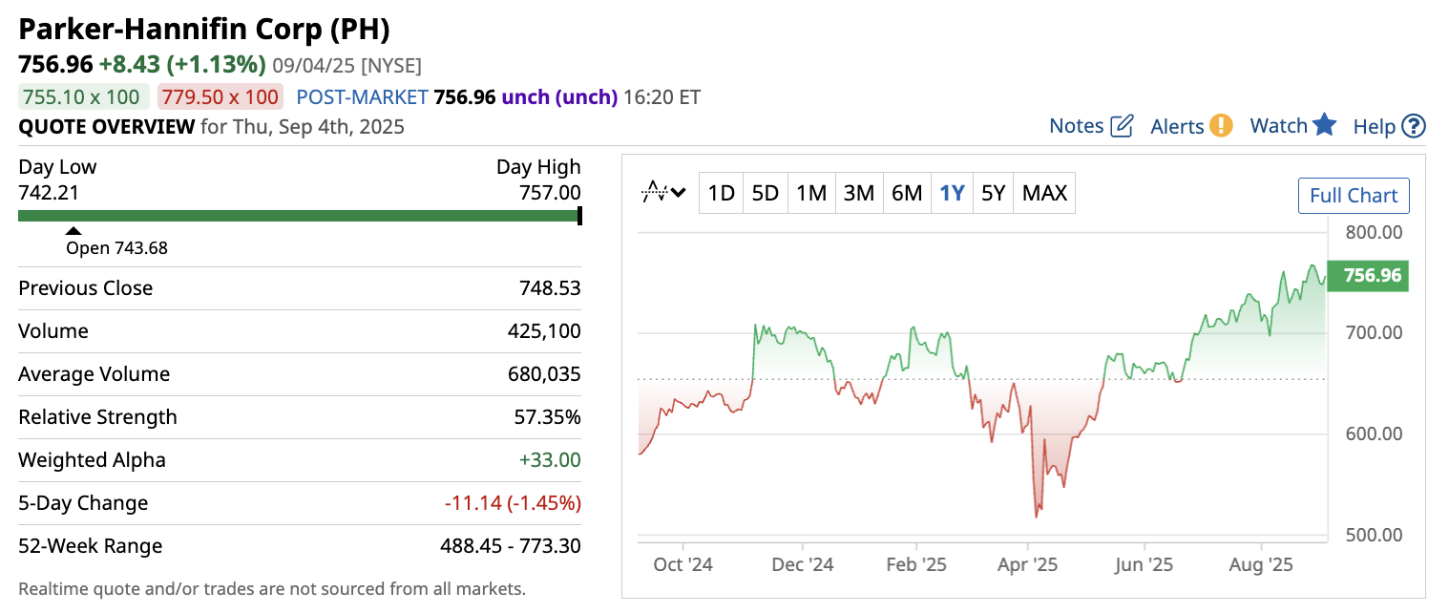Viewport: 1449px width, 613px height.
Task: Click the Volume value 425,100
Action: (x=544, y=331)
